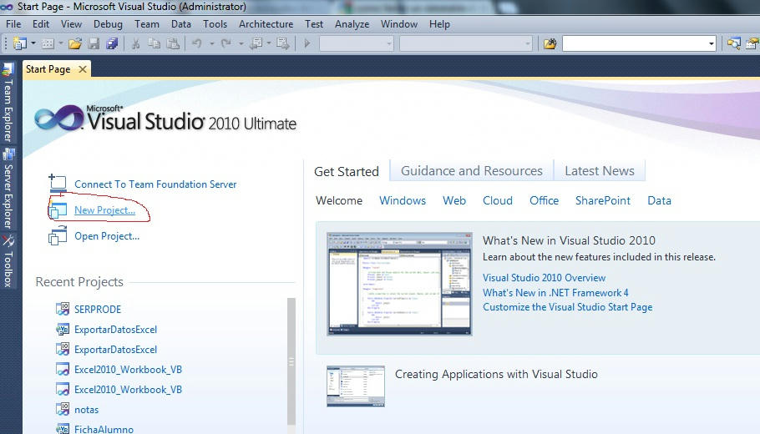The width and height of the screenshot is (760, 434).
Task: Open the Redo history dropdown arrow
Action: (x=241, y=43)
